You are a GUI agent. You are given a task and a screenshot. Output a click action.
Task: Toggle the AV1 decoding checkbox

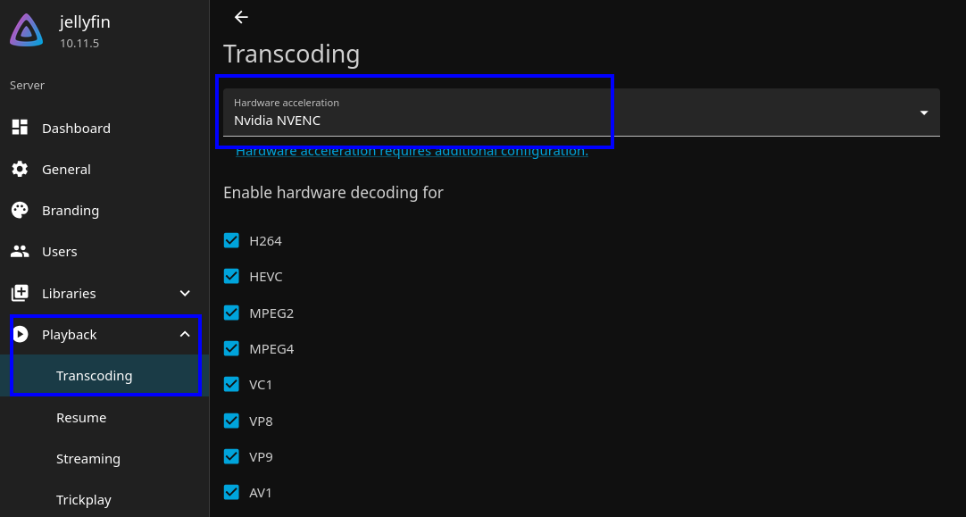(x=231, y=492)
